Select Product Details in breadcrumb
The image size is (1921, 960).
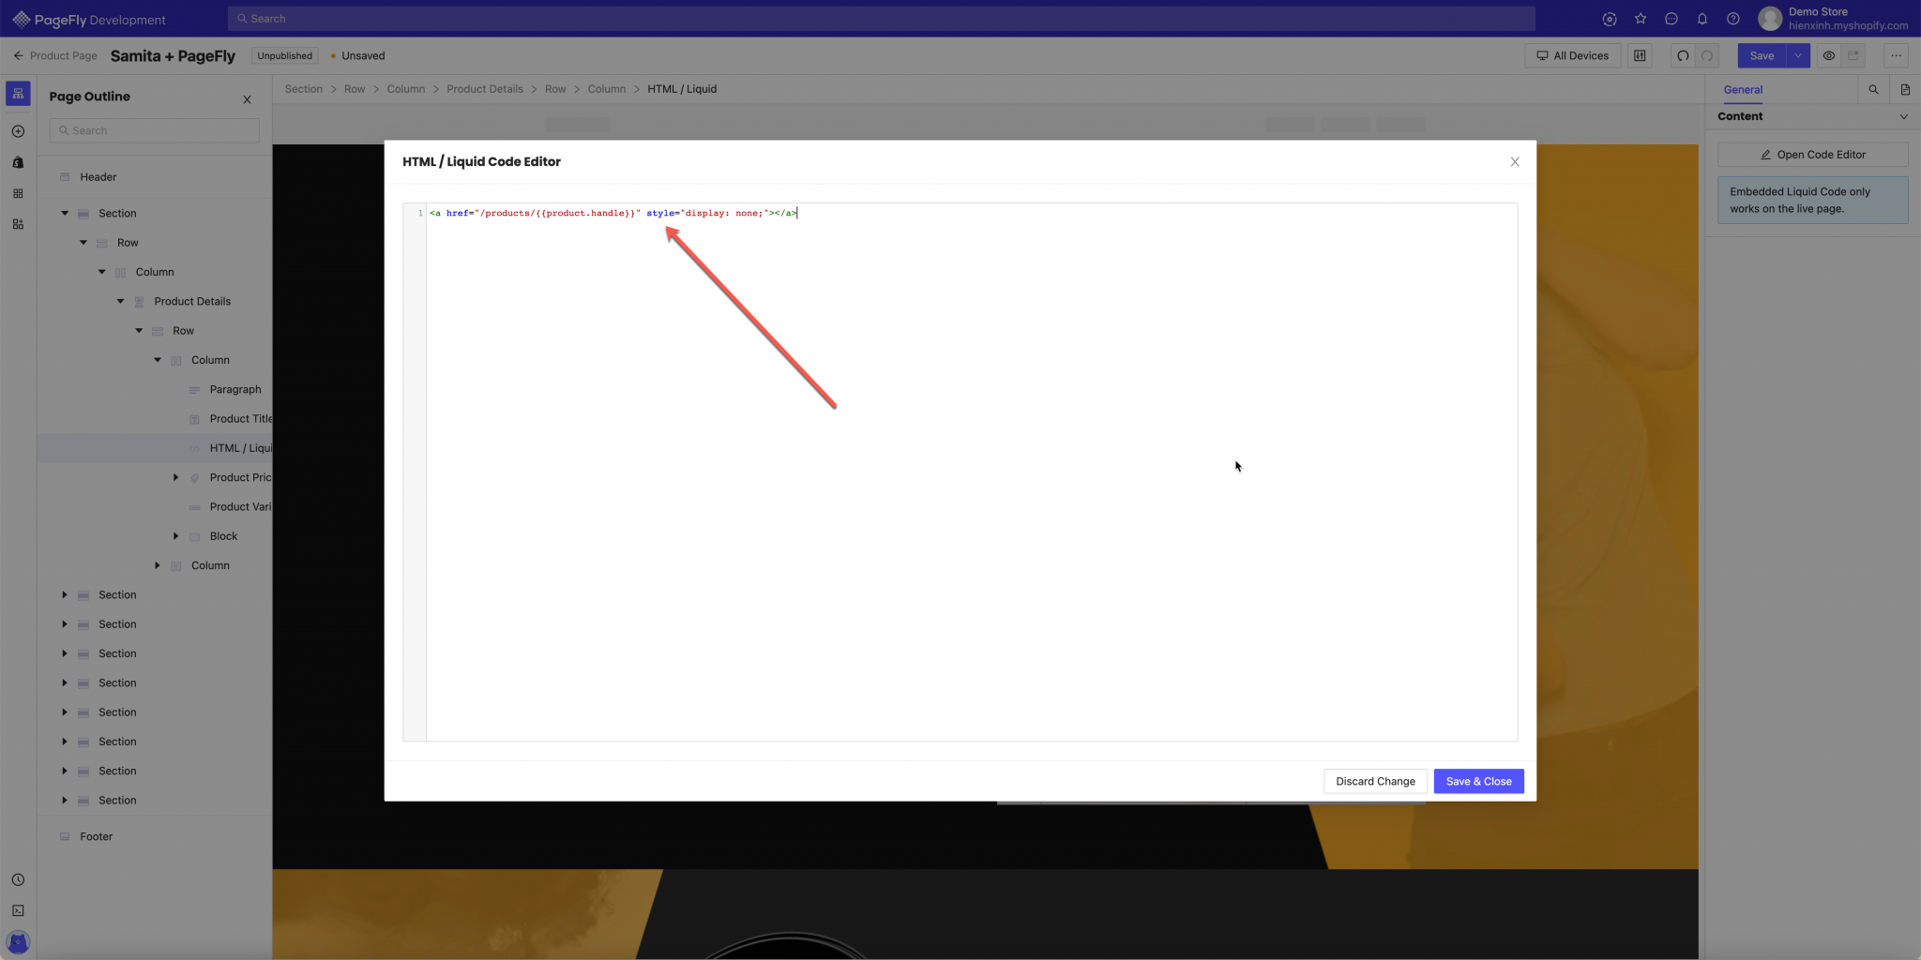tap(484, 89)
